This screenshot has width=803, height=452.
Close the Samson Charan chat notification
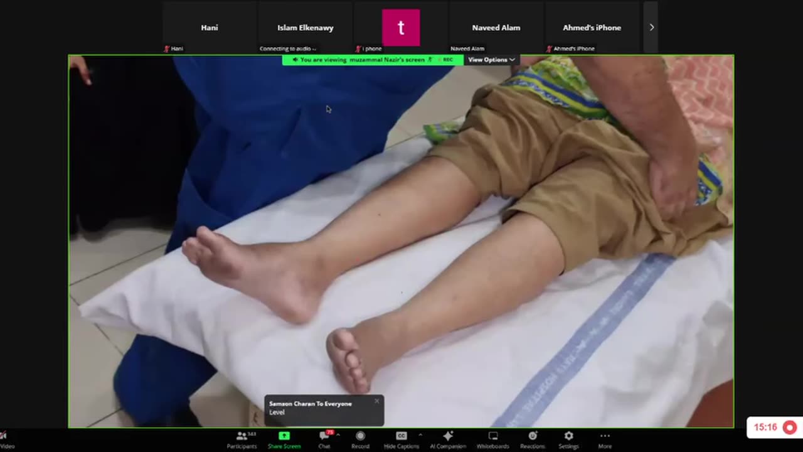376,401
